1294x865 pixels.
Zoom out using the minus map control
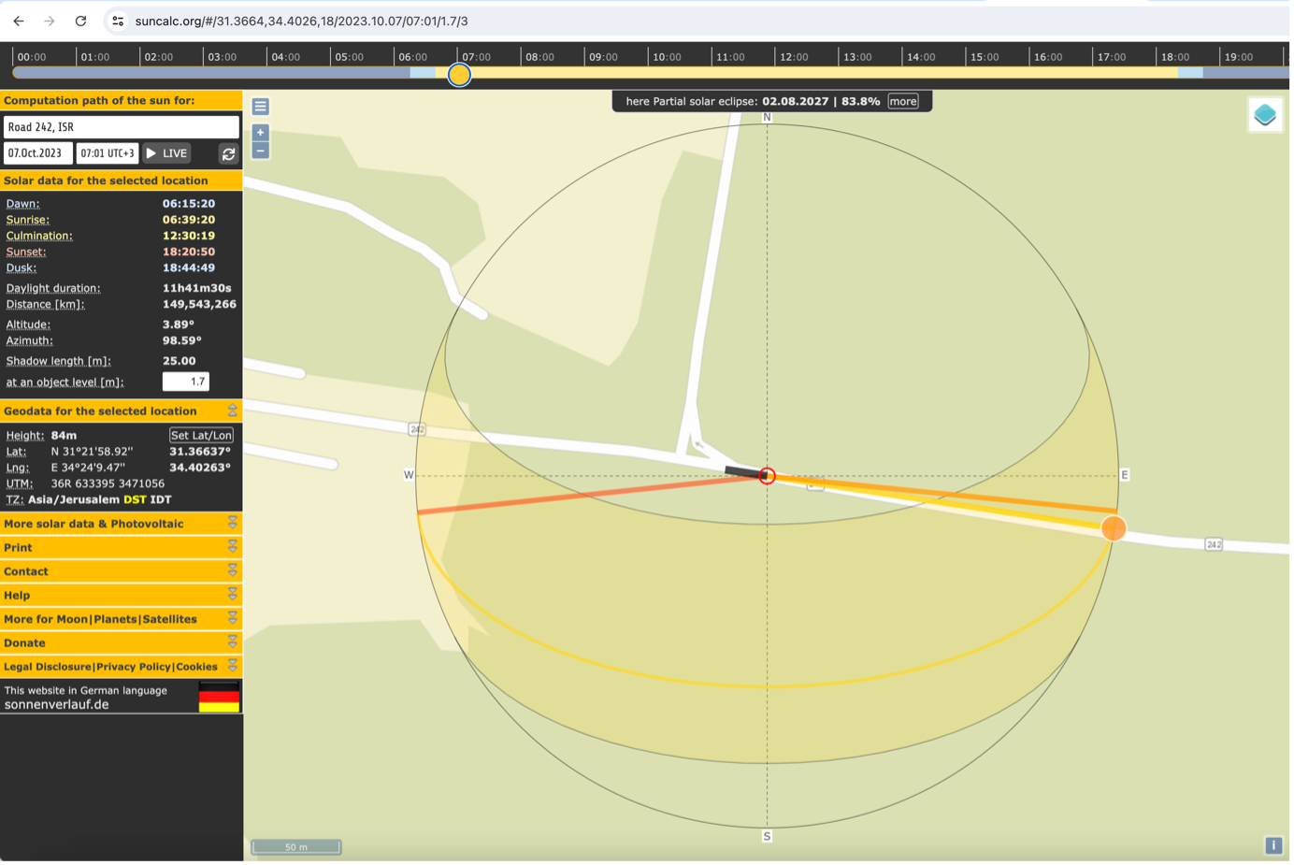[259, 150]
